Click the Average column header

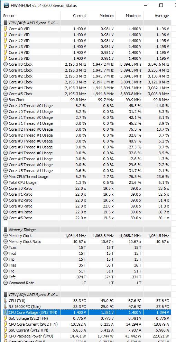(x=157, y=16)
